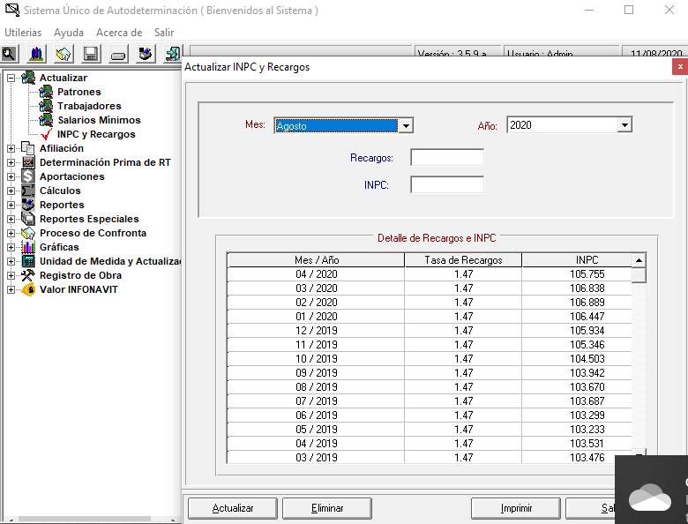Click the Recargos input field

pyautogui.click(x=447, y=158)
